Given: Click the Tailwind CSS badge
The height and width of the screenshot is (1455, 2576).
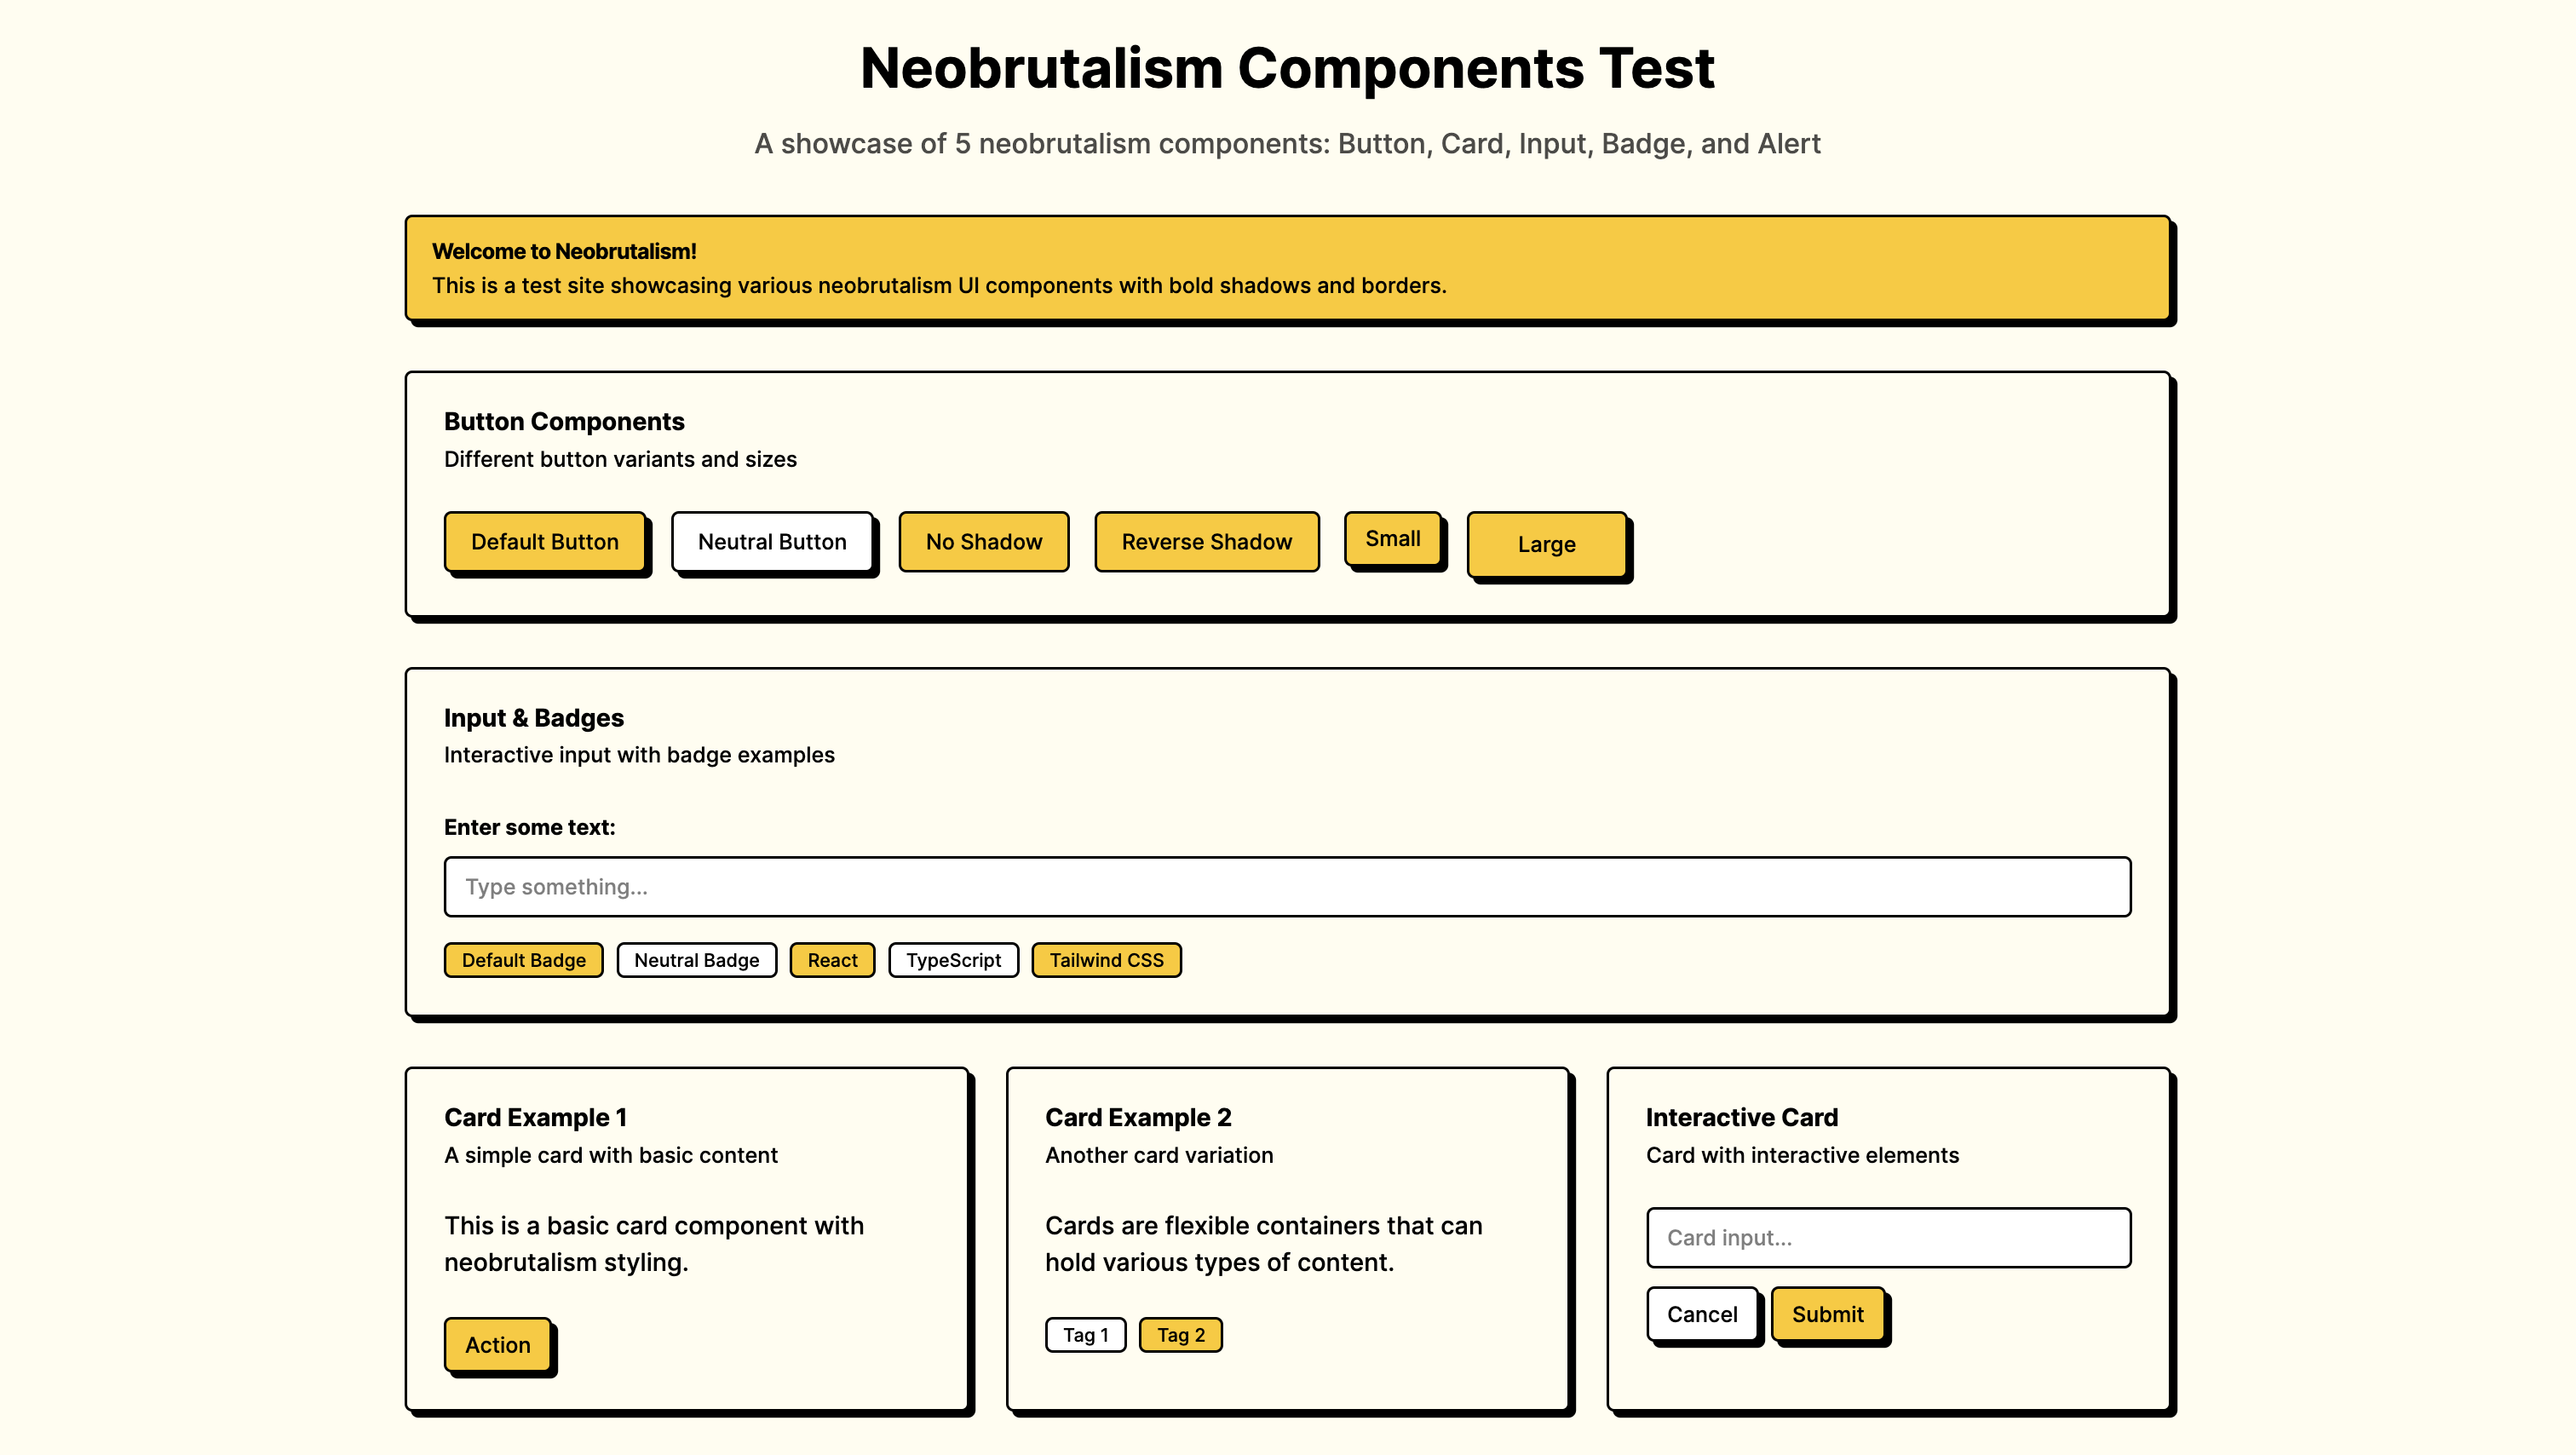Looking at the screenshot, I should (x=1106, y=960).
